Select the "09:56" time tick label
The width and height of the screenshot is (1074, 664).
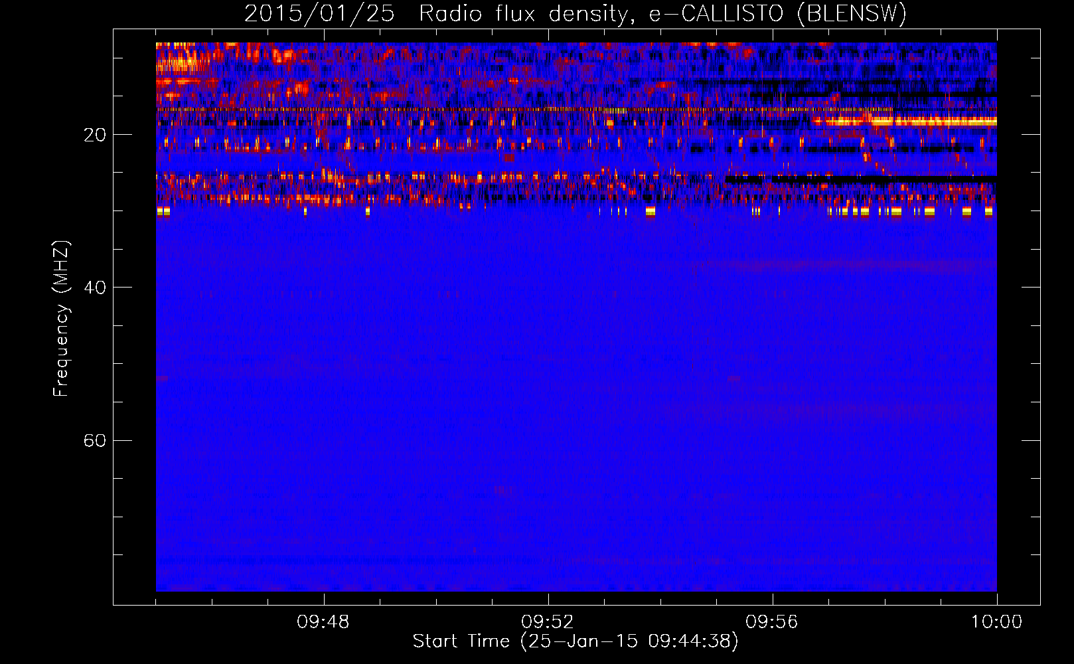click(772, 622)
